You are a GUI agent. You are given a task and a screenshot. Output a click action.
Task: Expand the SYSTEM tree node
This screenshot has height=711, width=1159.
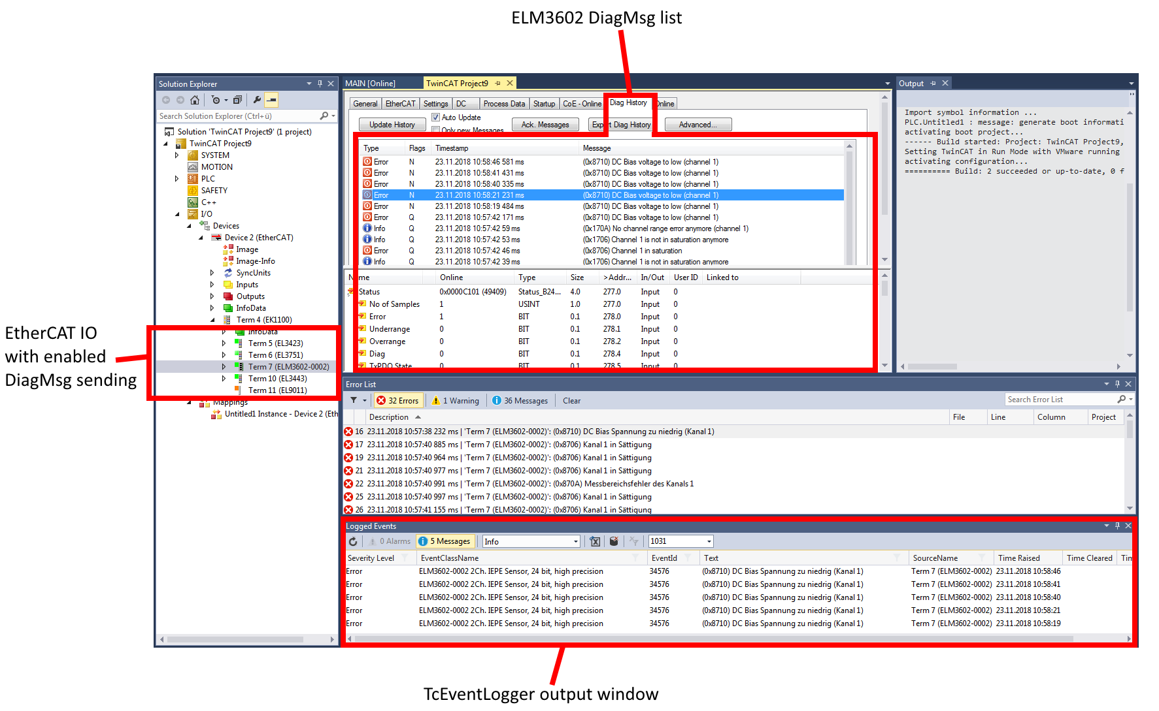[177, 155]
